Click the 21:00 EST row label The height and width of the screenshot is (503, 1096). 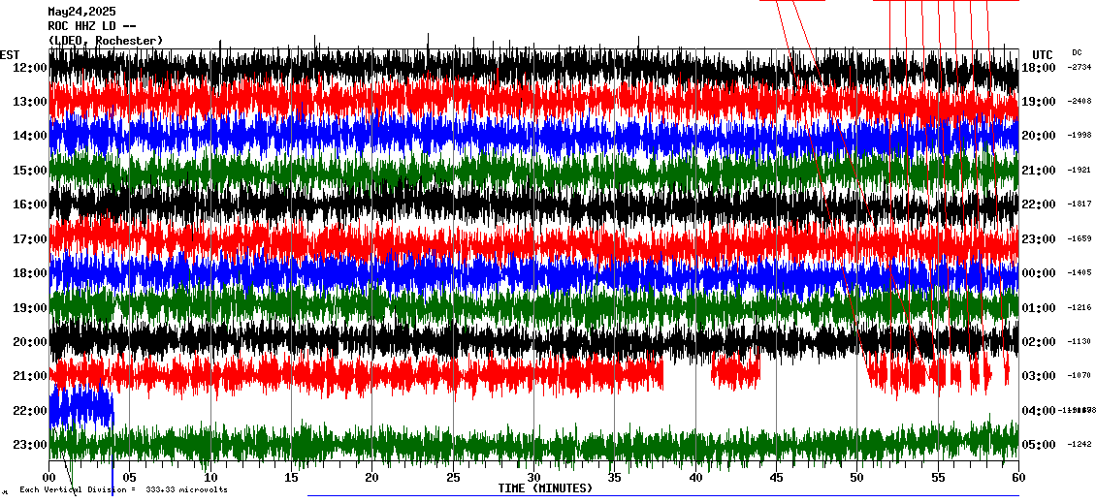coord(30,376)
